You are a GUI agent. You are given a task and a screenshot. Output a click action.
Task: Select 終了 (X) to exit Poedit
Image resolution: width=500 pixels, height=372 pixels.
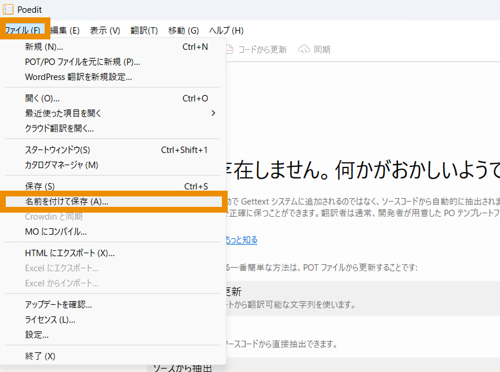[40, 356]
